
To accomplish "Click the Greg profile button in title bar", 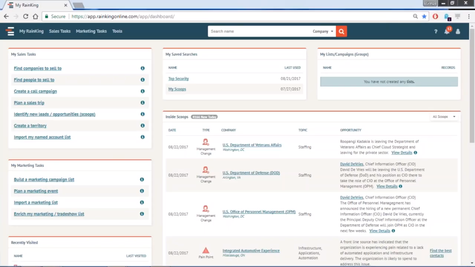I will click(430, 3).
